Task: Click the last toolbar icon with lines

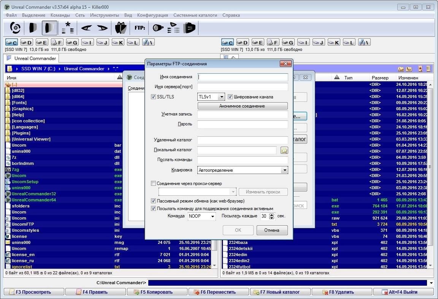Action: (x=189, y=28)
